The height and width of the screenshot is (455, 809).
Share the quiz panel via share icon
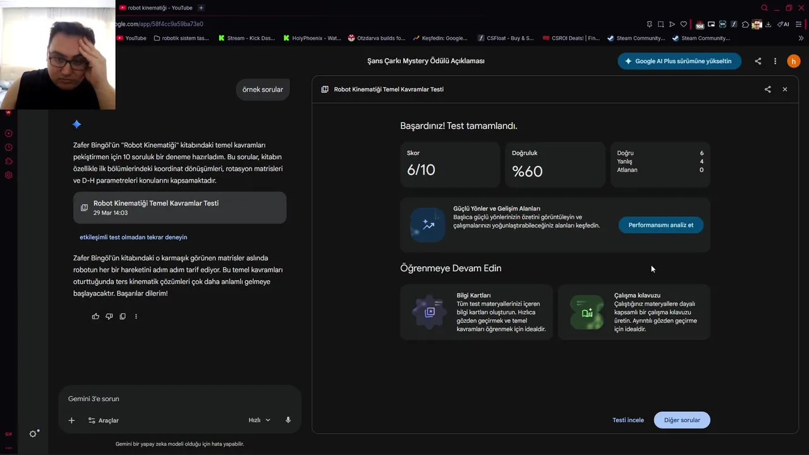pos(767,90)
